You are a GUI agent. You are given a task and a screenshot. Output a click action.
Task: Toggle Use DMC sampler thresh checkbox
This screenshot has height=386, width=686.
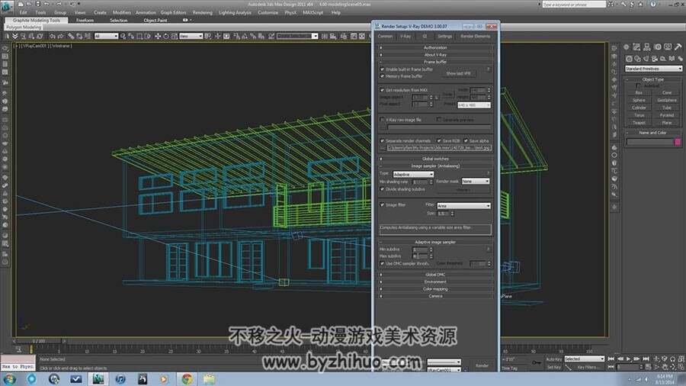click(383, 263)
